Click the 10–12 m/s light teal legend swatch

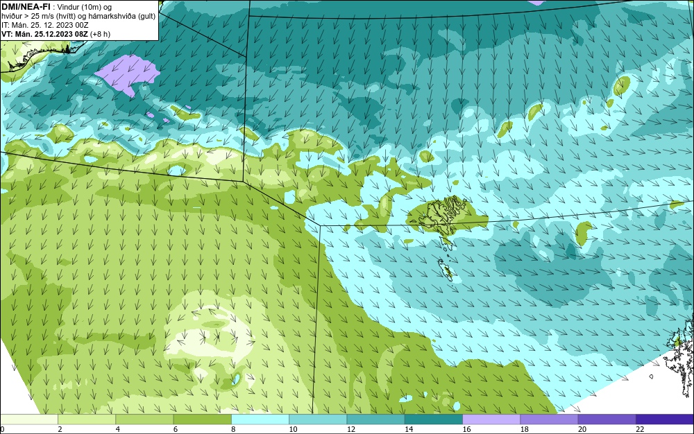pos(318,419)
